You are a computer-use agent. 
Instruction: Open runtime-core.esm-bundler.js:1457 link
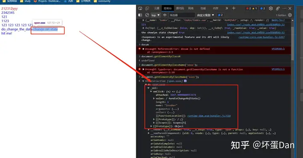[x=261, y=37]
